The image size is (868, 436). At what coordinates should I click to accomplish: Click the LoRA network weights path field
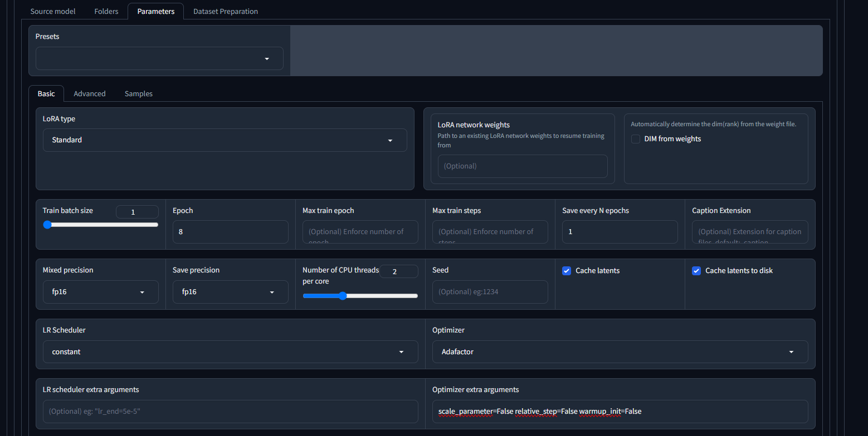[522, 166]
